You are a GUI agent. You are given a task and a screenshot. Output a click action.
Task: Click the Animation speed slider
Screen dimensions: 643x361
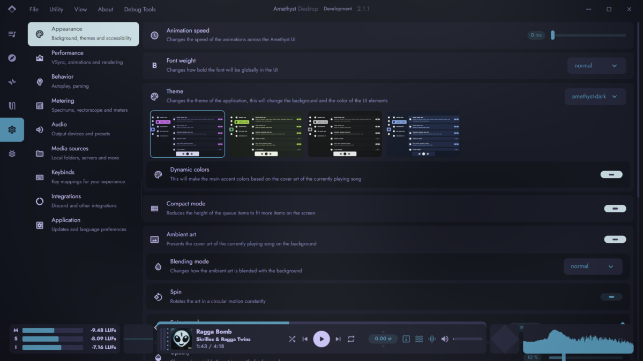[588, 35]
